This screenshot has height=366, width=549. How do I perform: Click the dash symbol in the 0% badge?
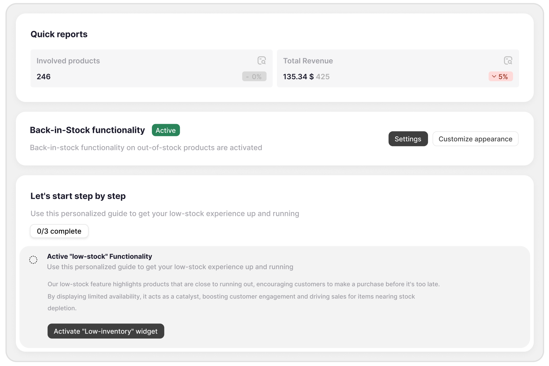[x=248, y=77]
